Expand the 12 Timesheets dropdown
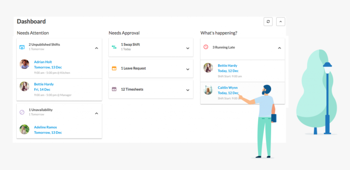Screen dimensions: 350x170 pyautogui.click(x=188, y=90)
